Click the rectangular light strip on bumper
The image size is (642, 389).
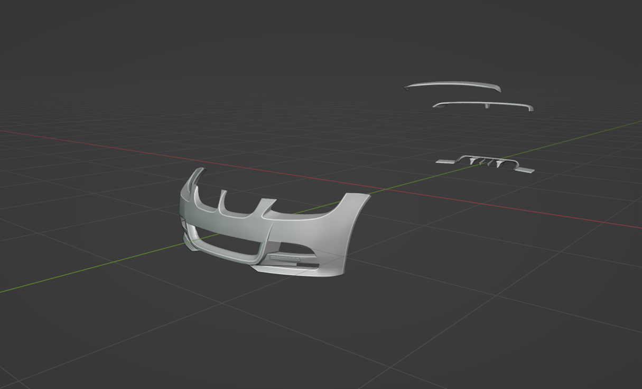pyautogui.click(x=285, y=258)
